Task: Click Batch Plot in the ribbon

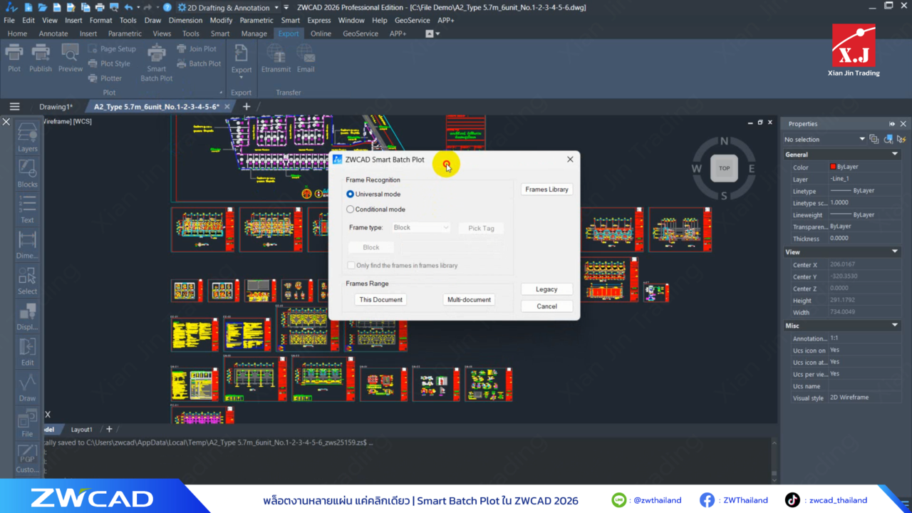Action: tap(199, 63)
